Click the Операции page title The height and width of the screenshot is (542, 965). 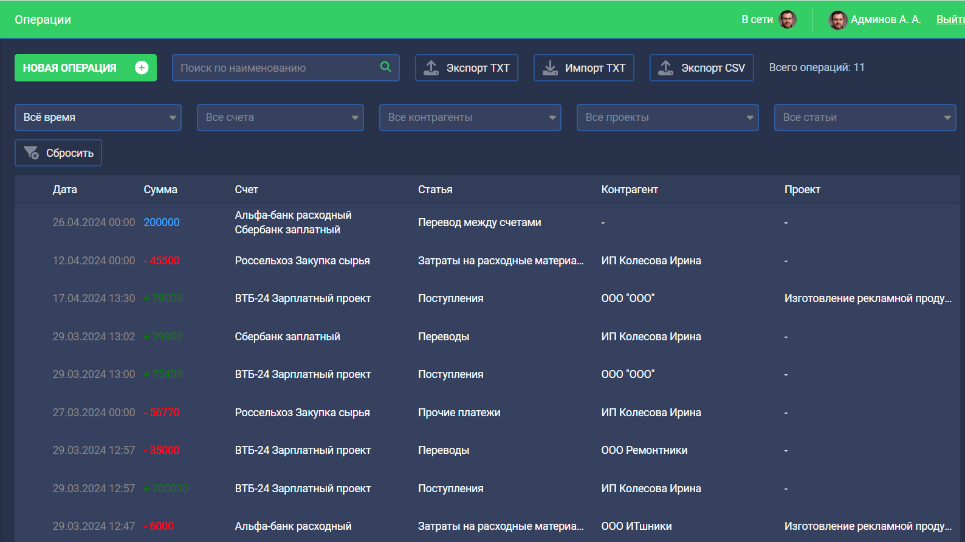pyautogui.click(x=43, y=19)
